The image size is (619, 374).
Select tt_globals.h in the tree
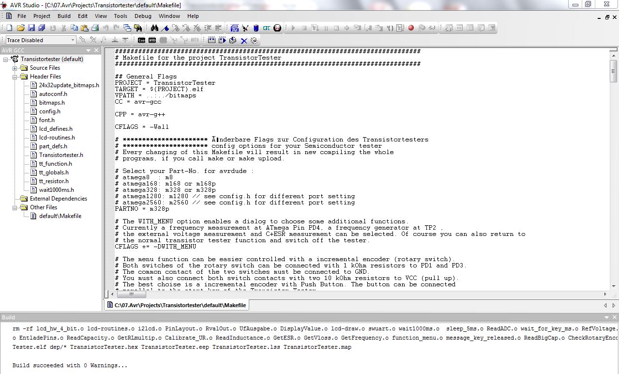pyautogui.click(x=54, y=172)
